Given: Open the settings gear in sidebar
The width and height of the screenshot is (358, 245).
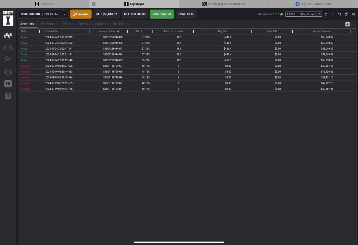Looking at the screenshot, I should 8,71.
